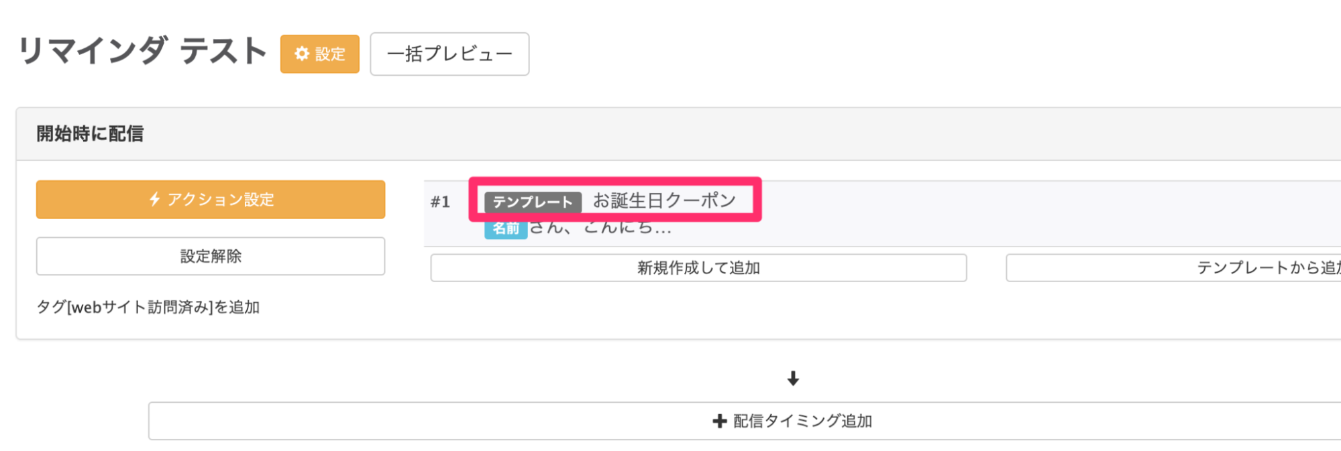This screenshot has width=1341, height=451.
Task: Click the 設定解除 button
Action: (x=211, y=256)
